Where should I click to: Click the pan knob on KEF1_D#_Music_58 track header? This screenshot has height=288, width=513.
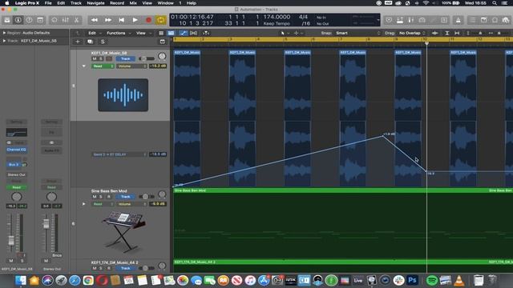click(162, 56)
